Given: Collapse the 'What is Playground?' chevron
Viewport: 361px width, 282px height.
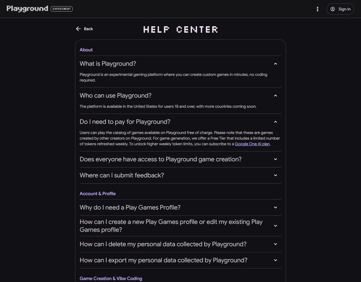Looking at the screenshot, I should tap(276, 64).
